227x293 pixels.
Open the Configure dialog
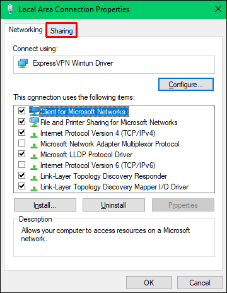(x=186, y=85)
